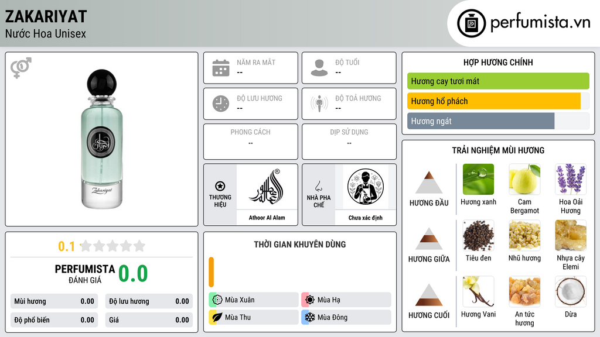Select the Cam Bergamot note image
Viewport: 600px width, 337px height.
524,179
